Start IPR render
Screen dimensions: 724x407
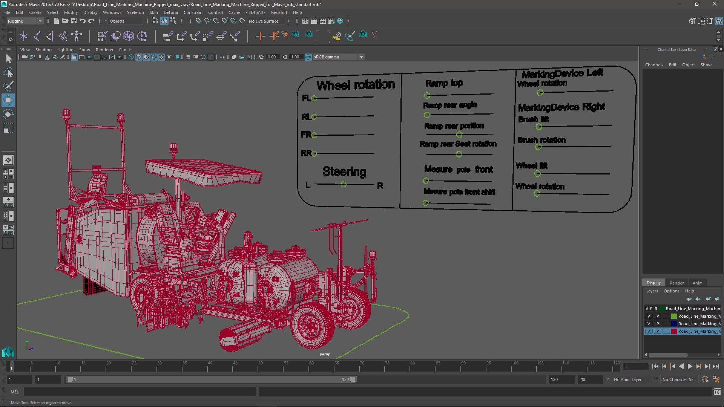click(323, 21)
